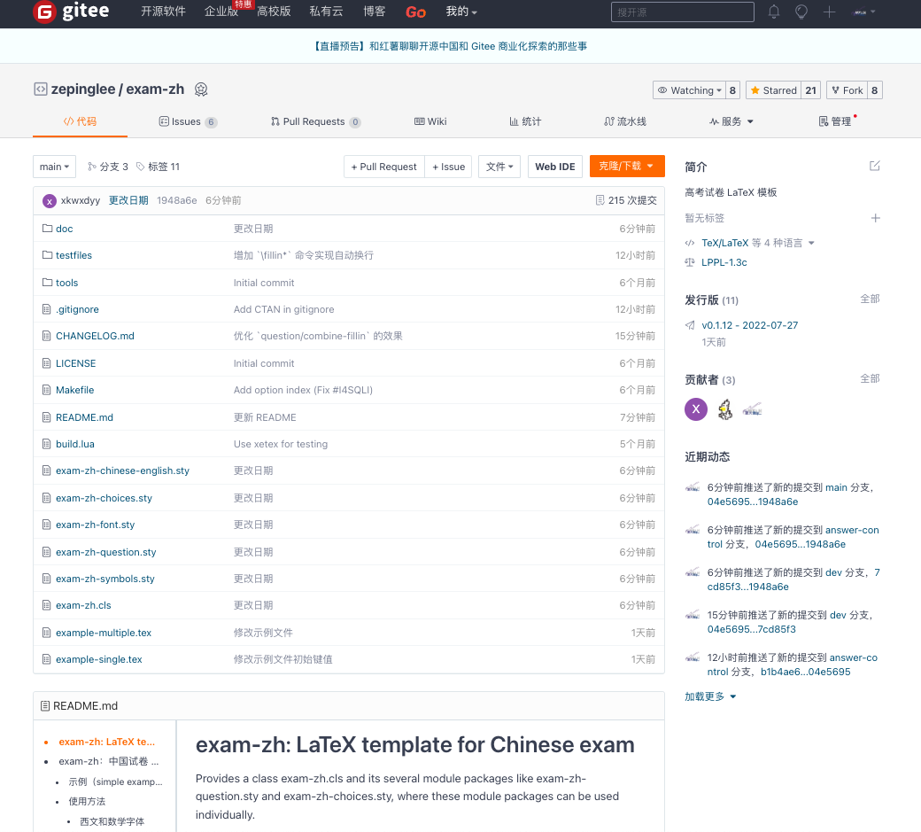921x832 pixels.
Task: Click the purple X contributor avatar
Action: coord(696,408)
